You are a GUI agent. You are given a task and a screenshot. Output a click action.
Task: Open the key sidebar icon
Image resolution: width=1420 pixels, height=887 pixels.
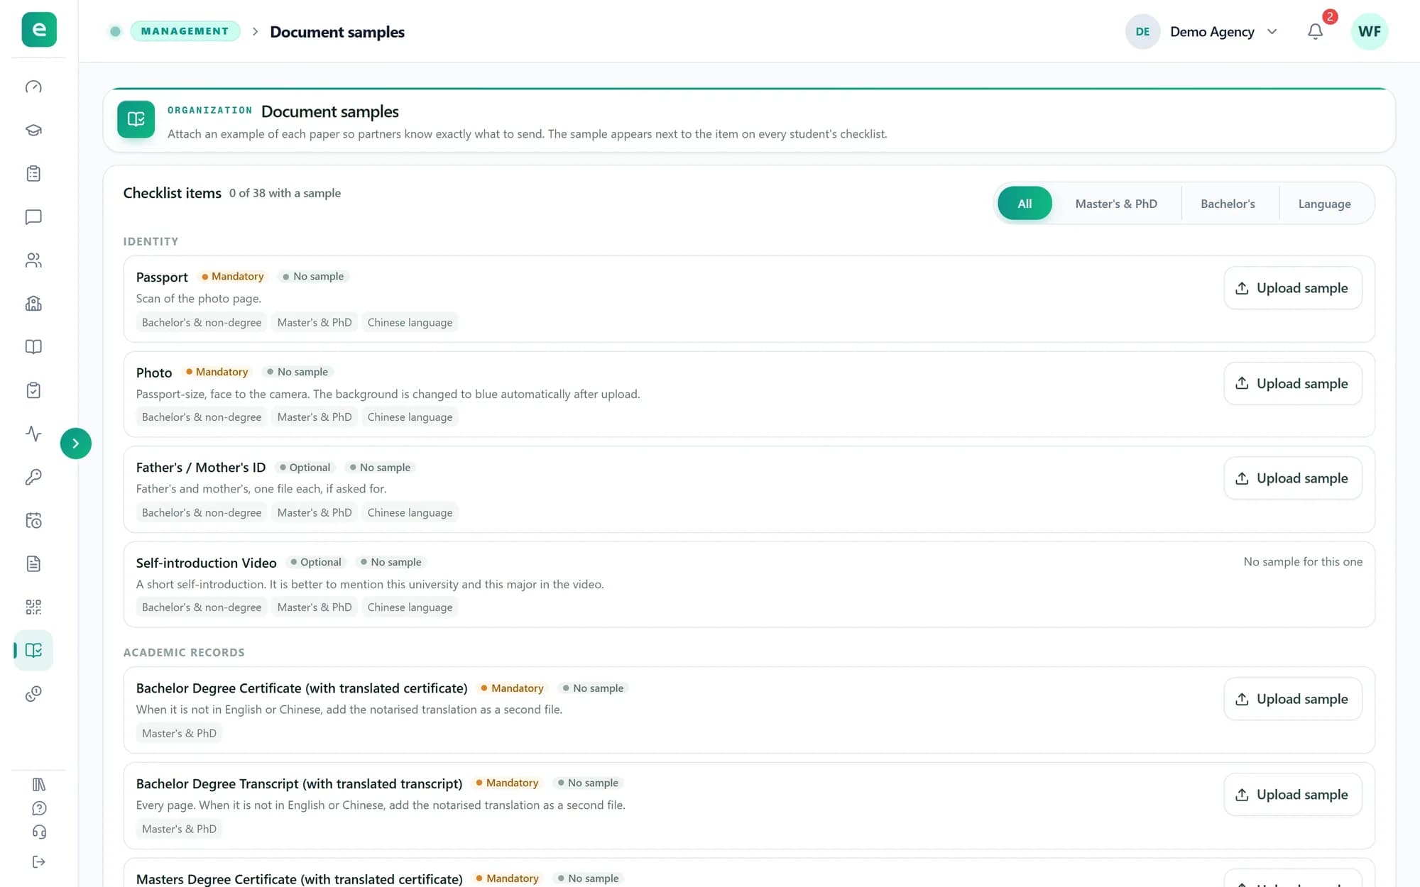coord(33,477)
